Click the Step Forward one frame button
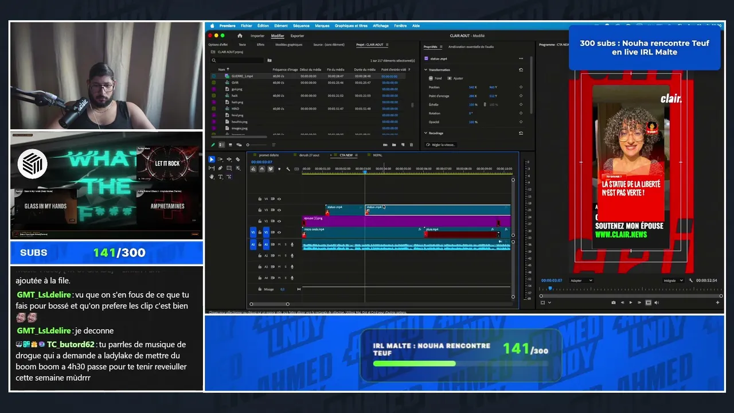Viewport: 734px width, 413px height. click(x=639, y=302)
